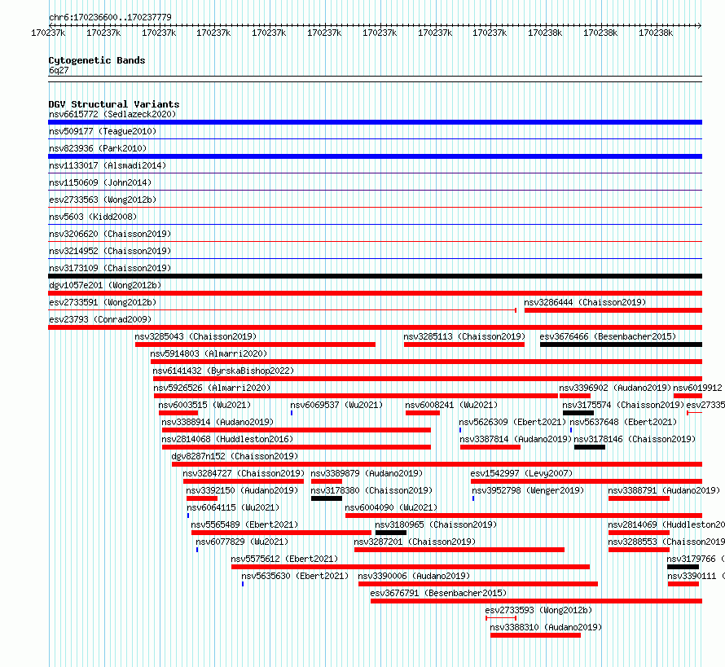Click the thick blue bar under nsv6615772
The image size is (725, 667).
375,122
